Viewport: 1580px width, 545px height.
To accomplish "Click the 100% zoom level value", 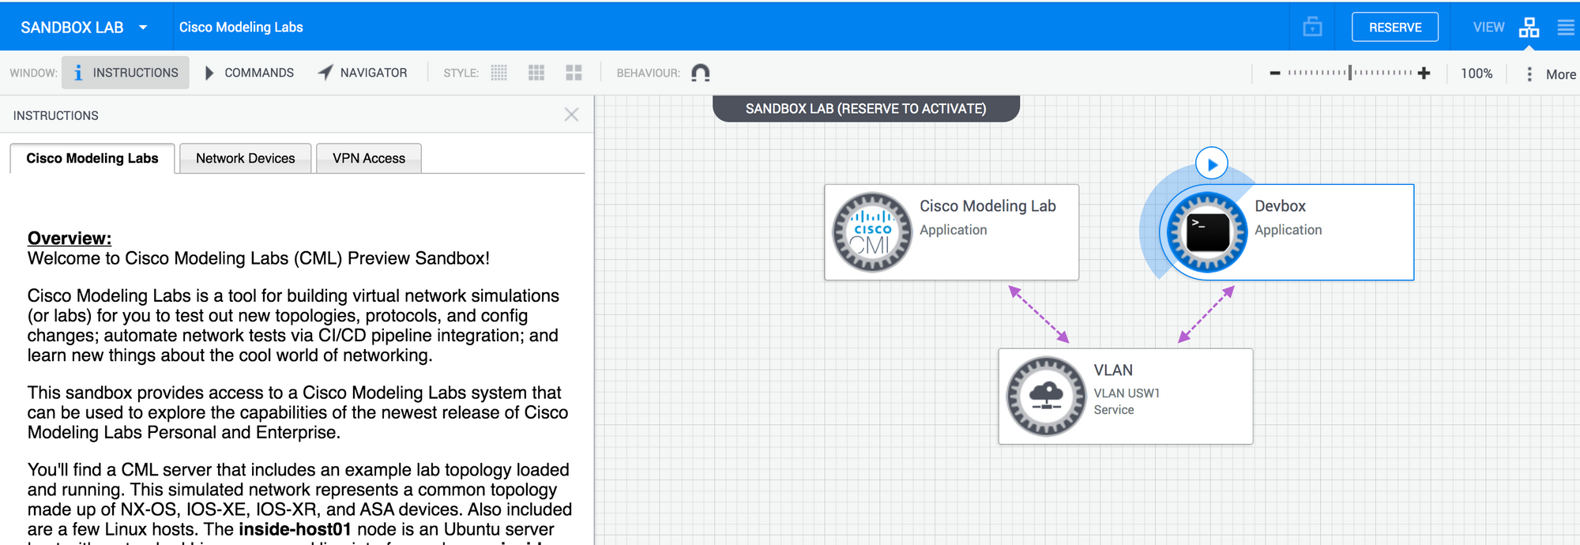I will point(1477,73).
